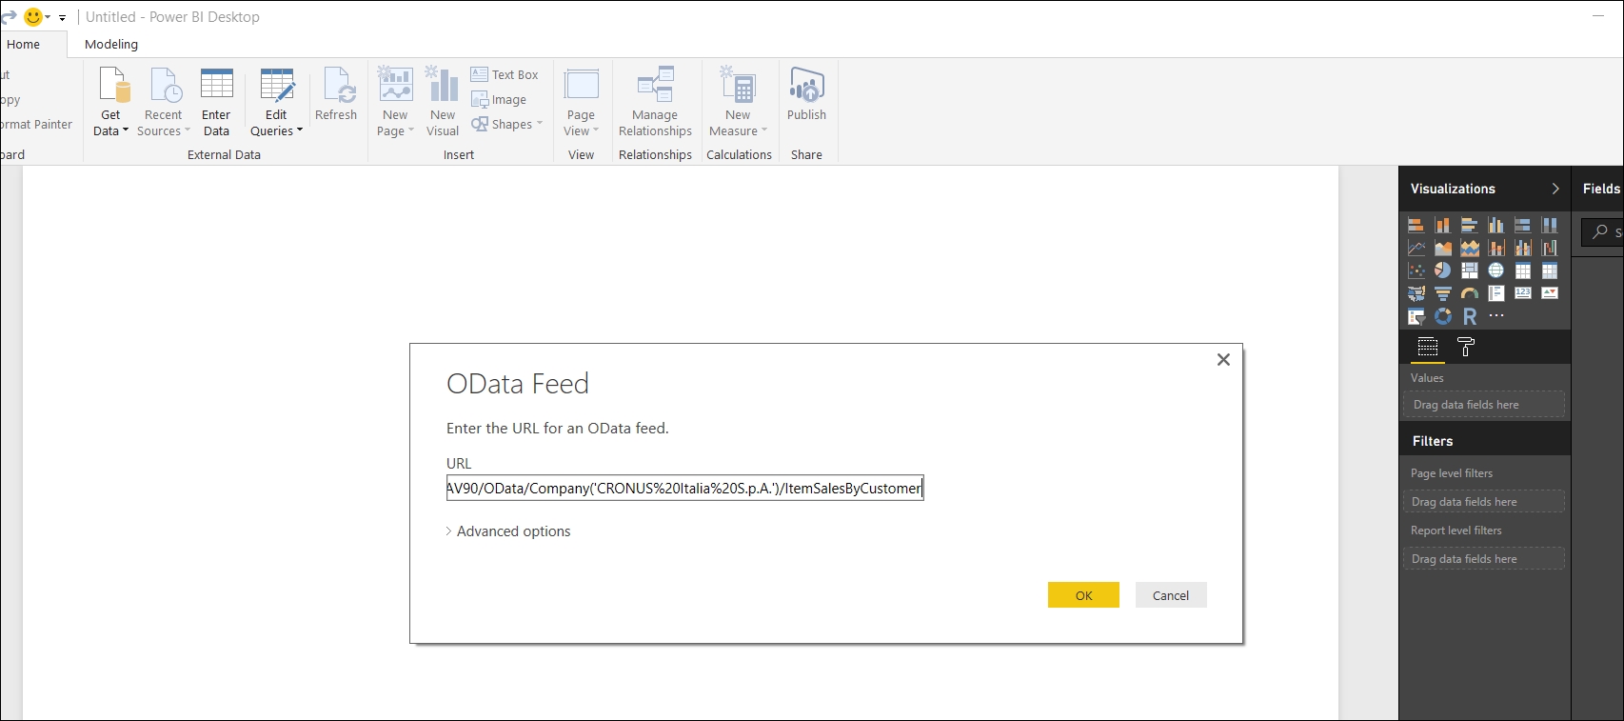Select the Stacked area chart visualization

tap(1470, 248)
